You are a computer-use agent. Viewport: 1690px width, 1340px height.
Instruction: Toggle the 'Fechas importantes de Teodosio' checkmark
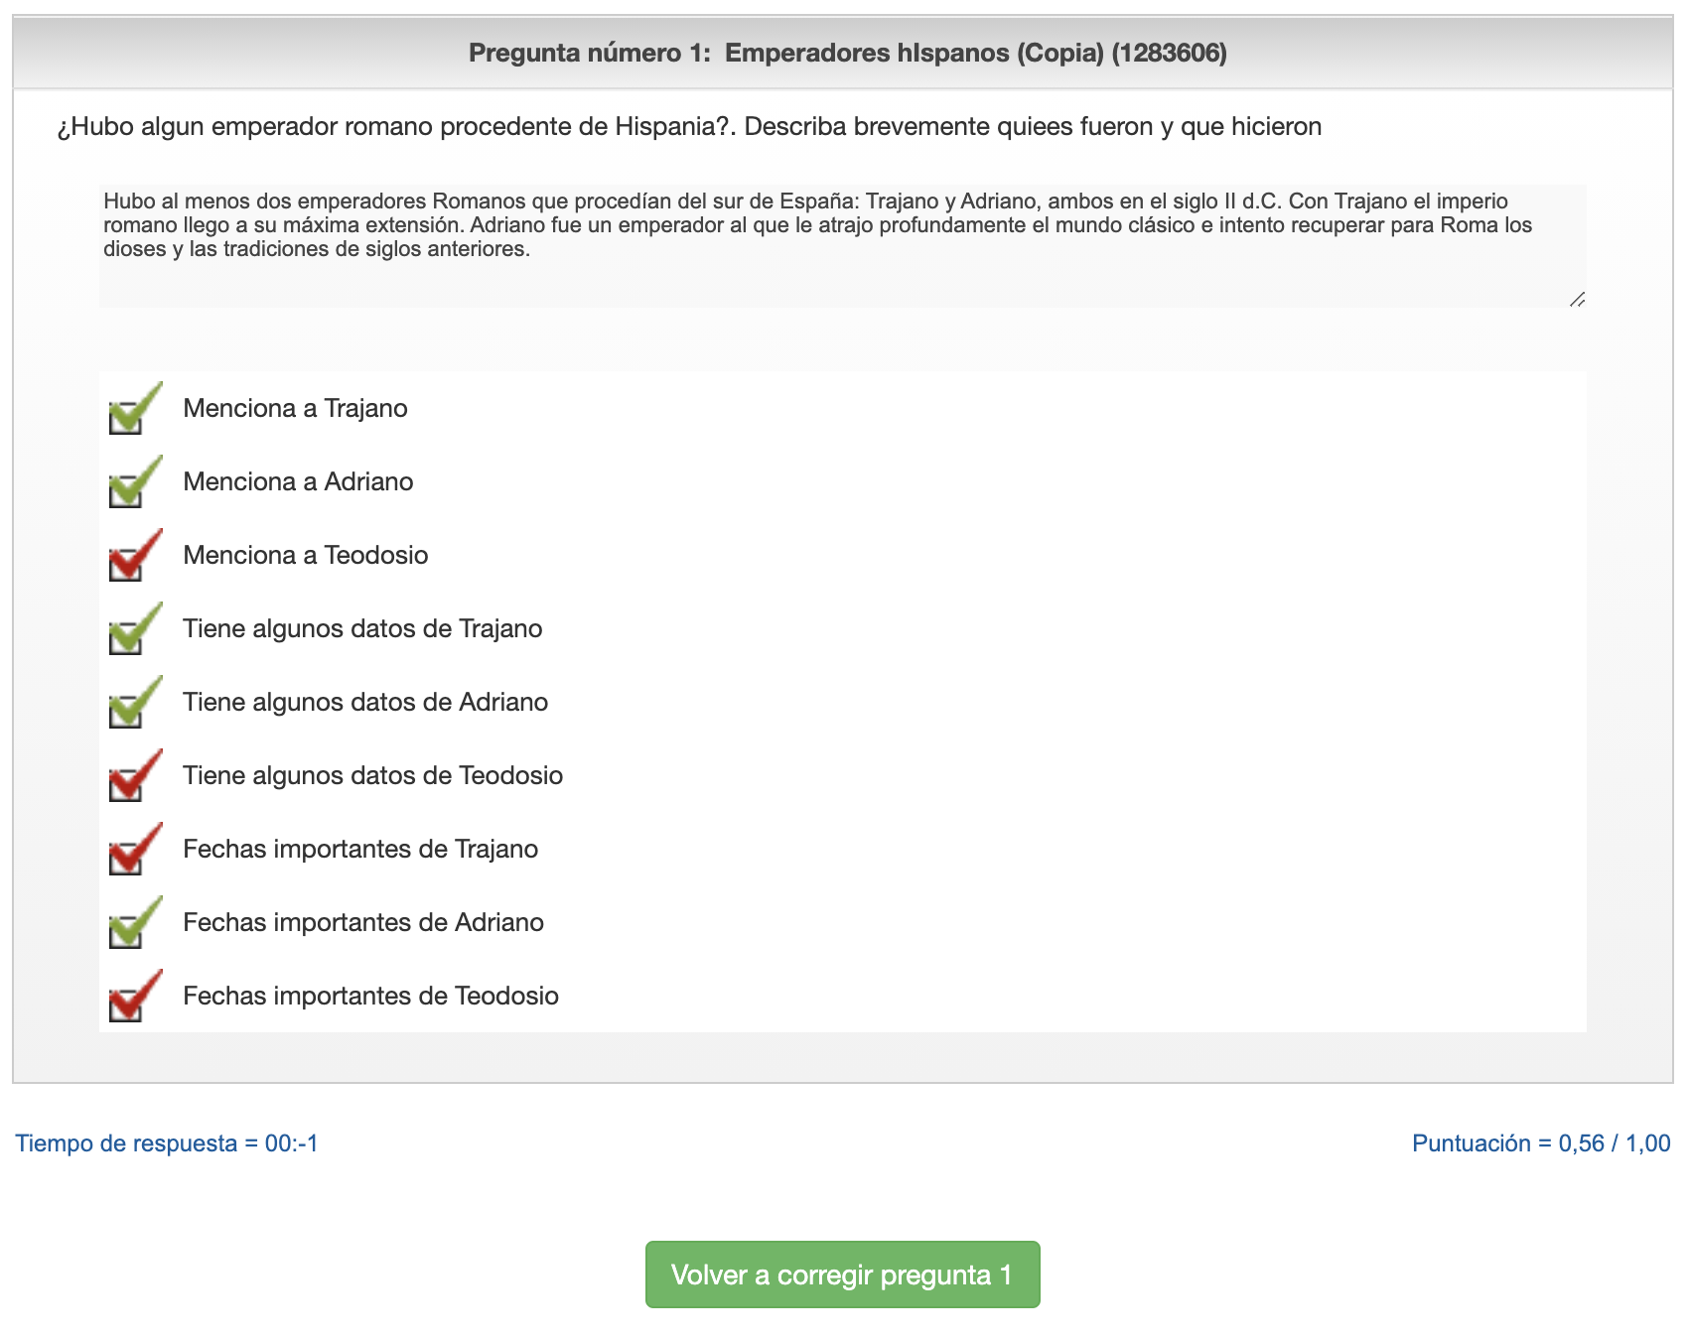(133, 997)
